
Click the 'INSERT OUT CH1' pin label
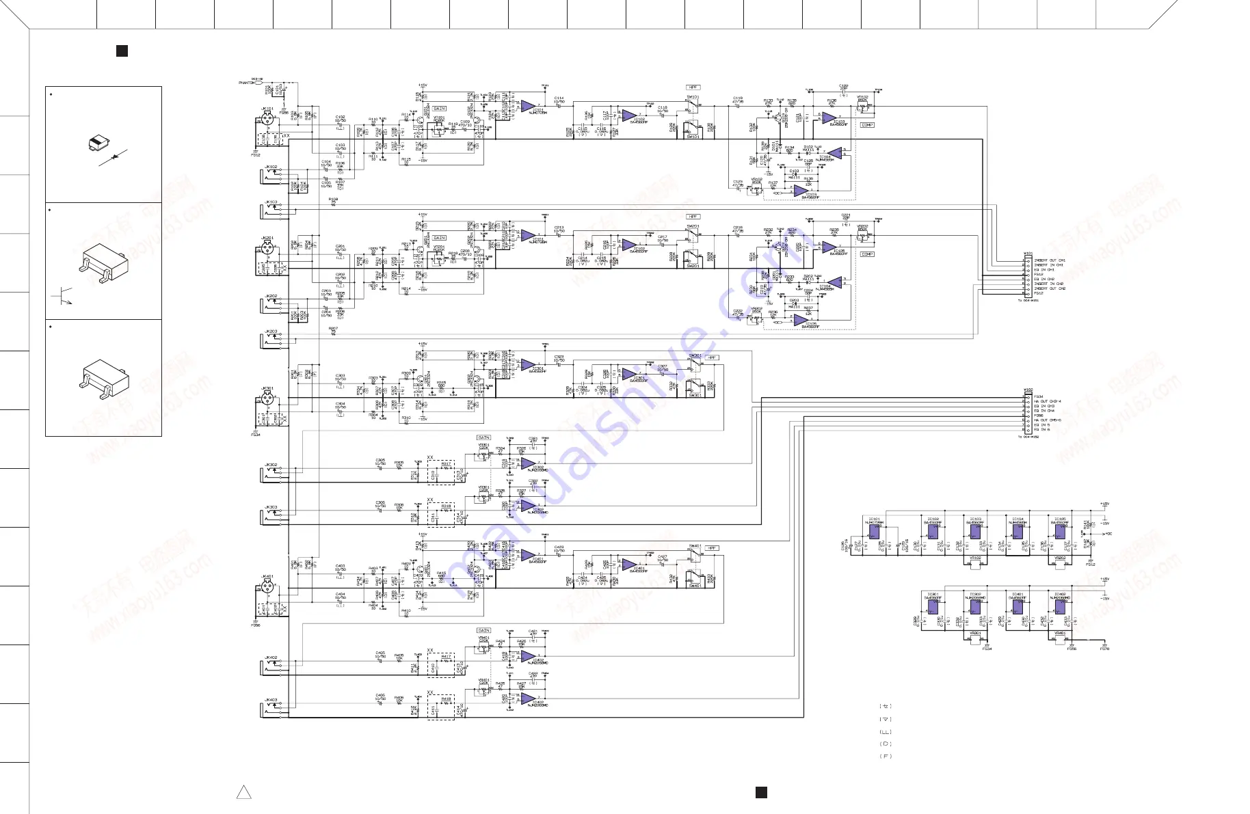pyautogui.click(x=1050, y=260)
